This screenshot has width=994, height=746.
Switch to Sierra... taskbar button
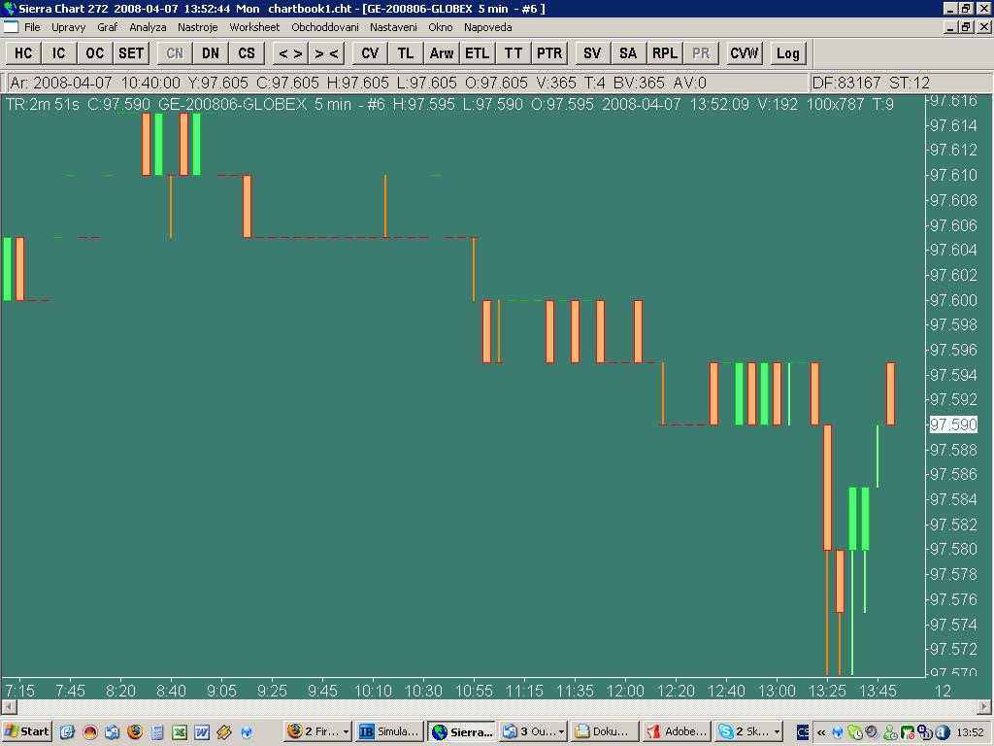tap(462, 731)
